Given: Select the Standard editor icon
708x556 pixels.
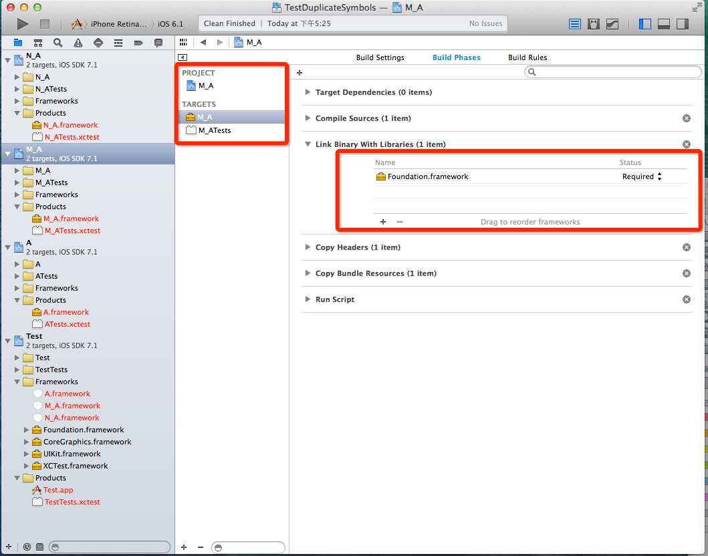Looking at the screenshot, I should (574, 24).
